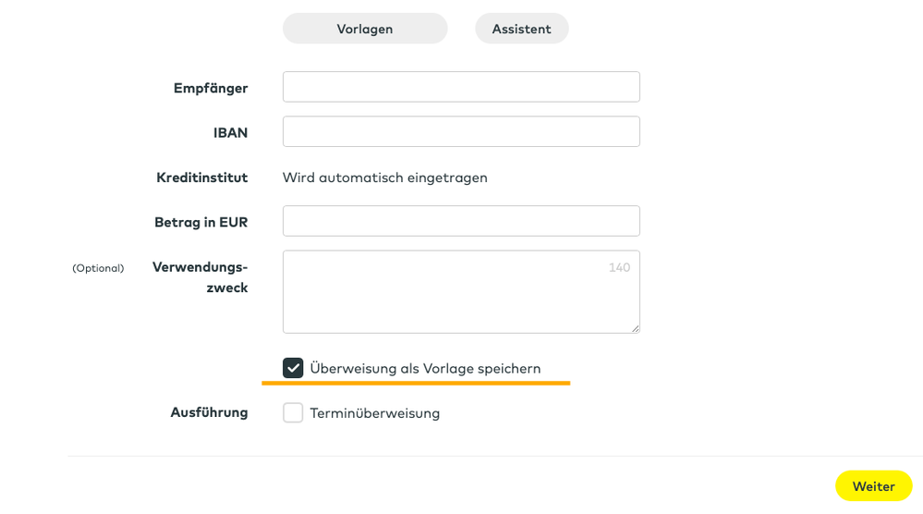Click the Kreditinstitut label
This screenshot has height=514, width=923.
click(x=201, y=177)
